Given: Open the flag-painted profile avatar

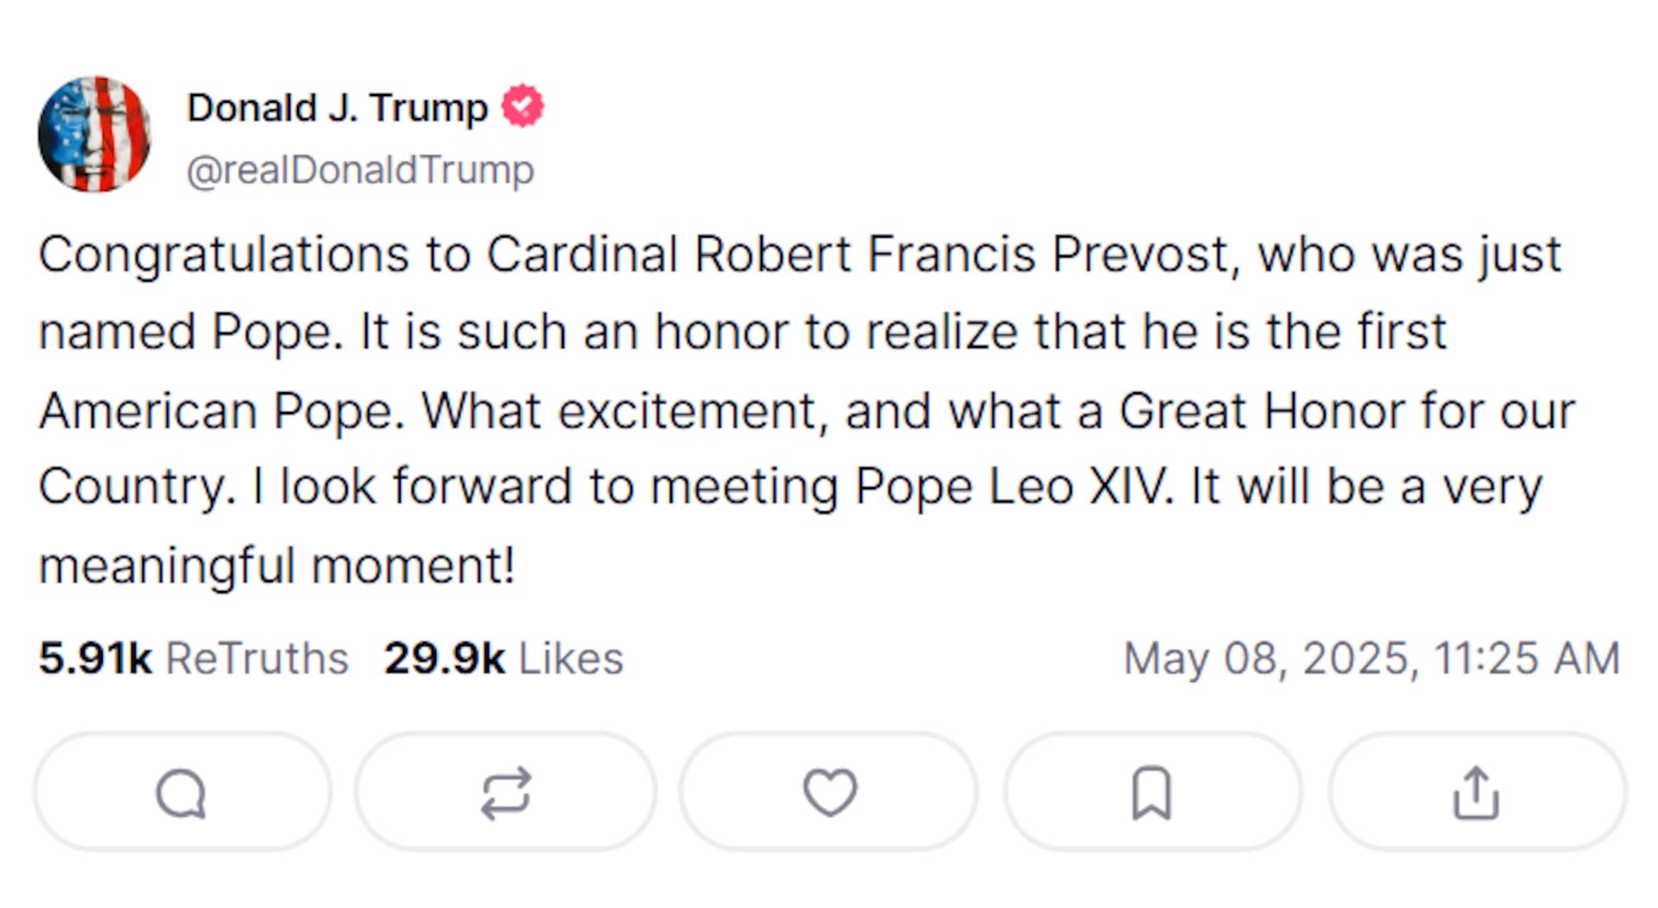Looking at the screenshot, I should pyautogui.click(x=95, y=135).
